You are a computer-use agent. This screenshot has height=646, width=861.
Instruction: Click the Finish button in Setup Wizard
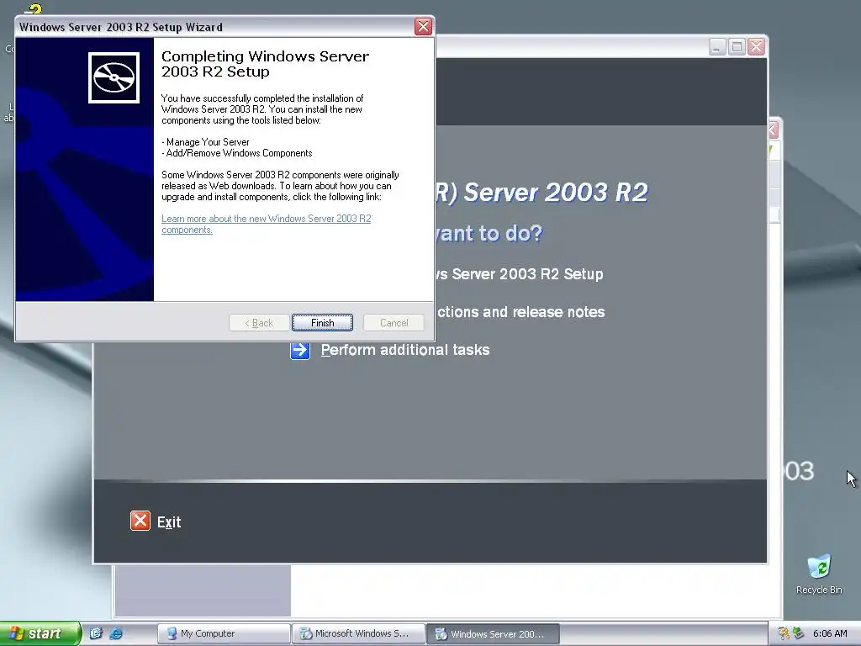pyautogui.click(x=322, y=322)
